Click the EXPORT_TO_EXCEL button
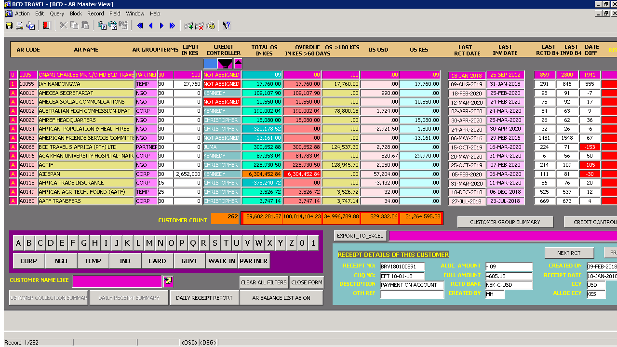Screen dimensions: 617x347 (x=360, y=236)
